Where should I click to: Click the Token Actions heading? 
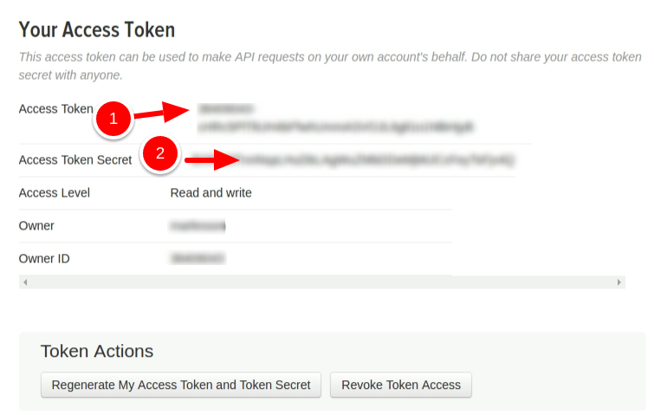(x=97, y=351)
